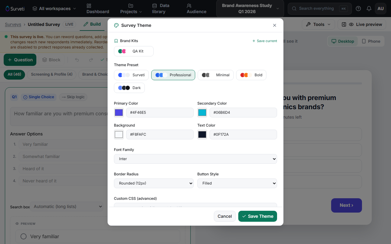This screenshot has width=391, height=244.
Task: Click the stacked layers icon on Block
Action: click(45, 60)
